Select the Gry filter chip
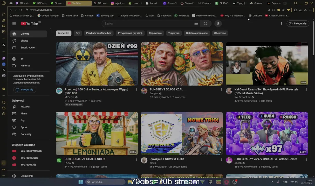Viewport: 315px width, 186px height. pos(78,33)
